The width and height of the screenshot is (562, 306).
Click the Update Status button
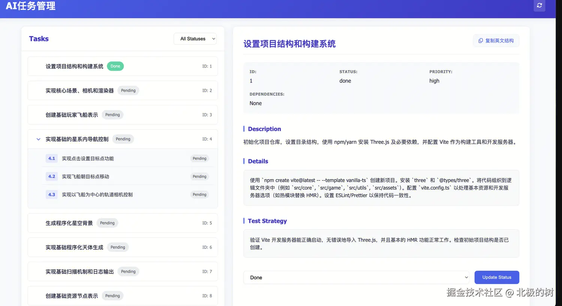pyautogui.click(x=497, y=277)
